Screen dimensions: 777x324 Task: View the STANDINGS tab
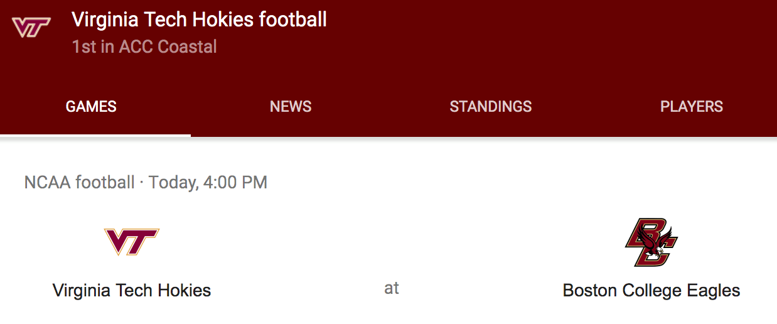click(491, 107)
